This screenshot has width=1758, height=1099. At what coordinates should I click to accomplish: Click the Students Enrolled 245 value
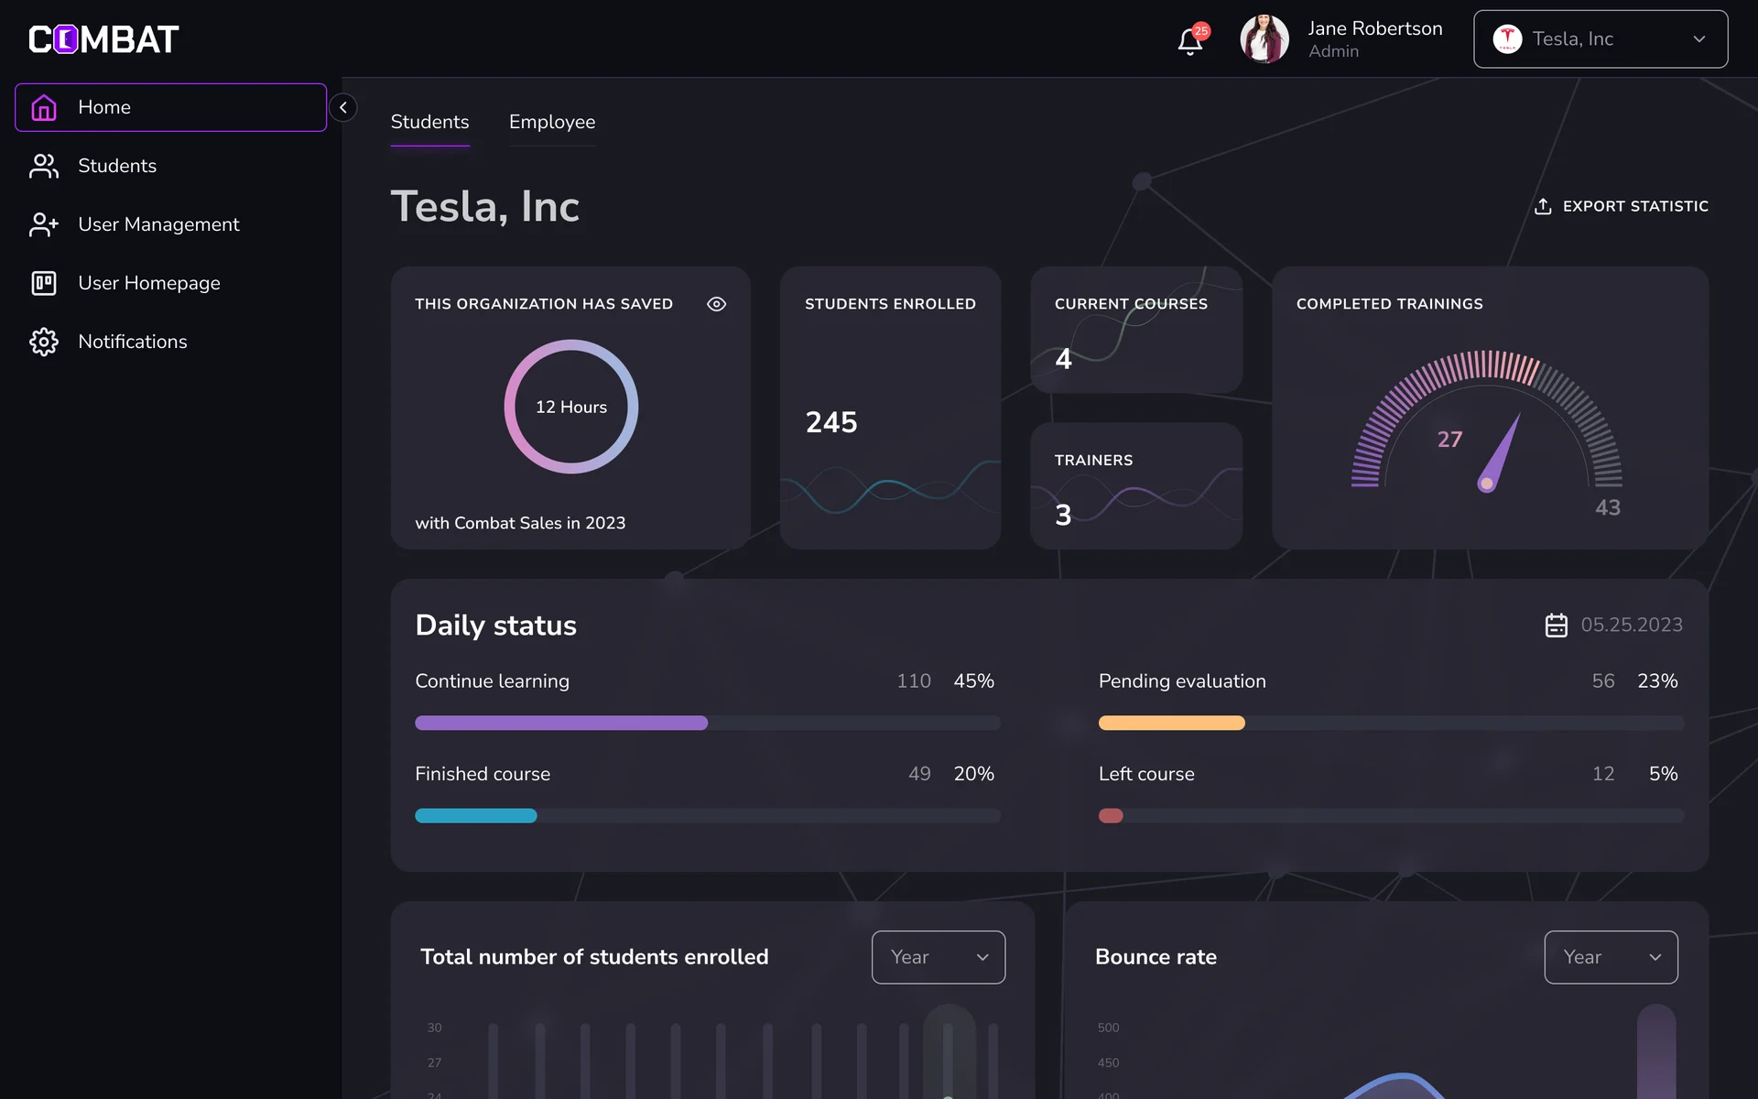pos(831,422)
